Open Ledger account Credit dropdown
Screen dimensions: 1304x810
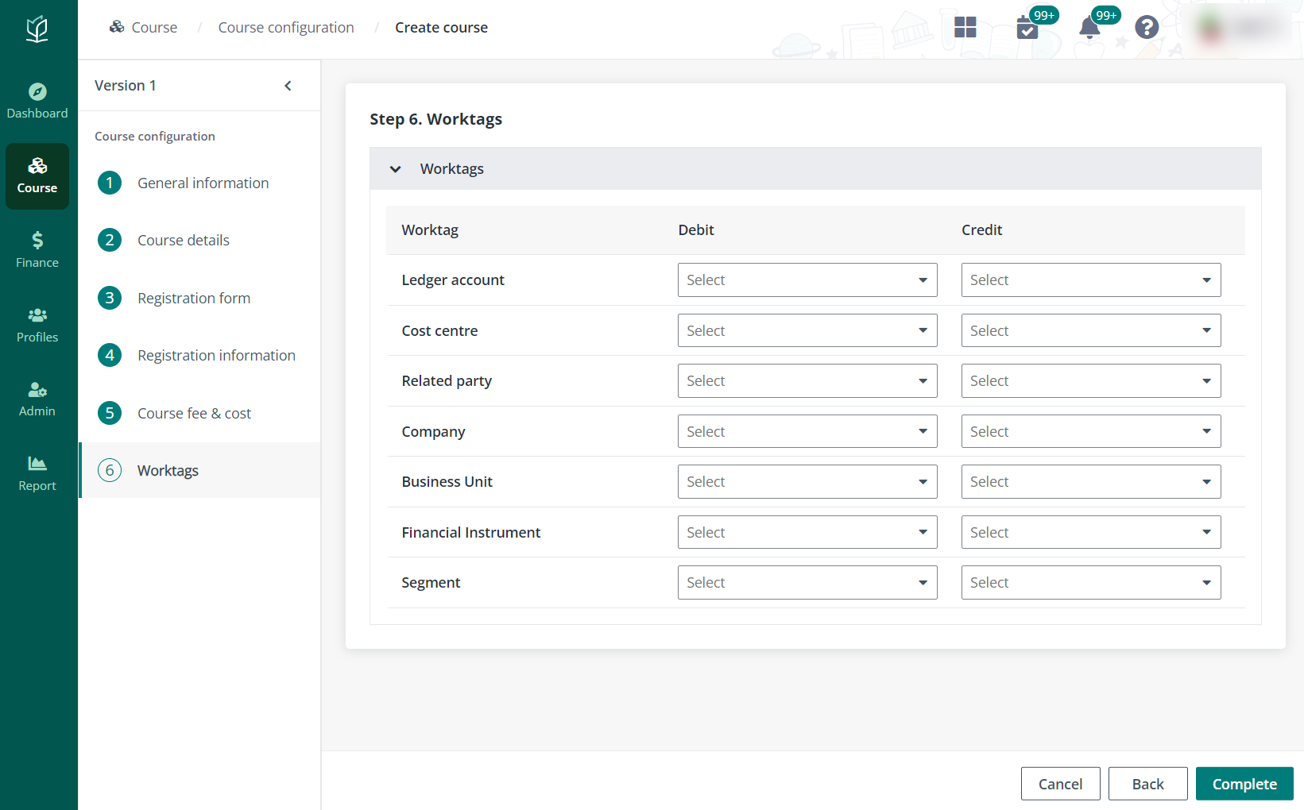pyautogui.click(x=1091, y=280)
